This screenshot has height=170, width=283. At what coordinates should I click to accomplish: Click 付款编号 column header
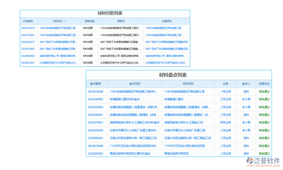pyautogui.click(x=28, y=21)
